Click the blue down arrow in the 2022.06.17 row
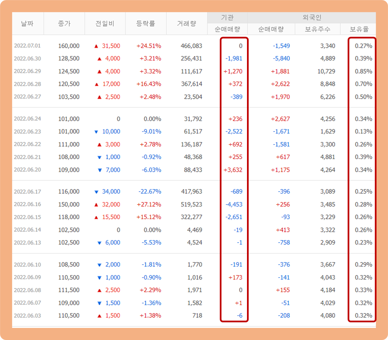Image resolution: width=388 pixels, height=340 pixels. [x=96, y=192]
